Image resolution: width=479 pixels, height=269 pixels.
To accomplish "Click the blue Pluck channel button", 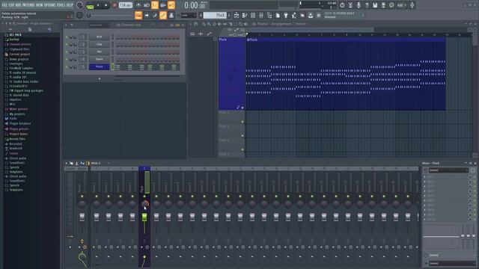I will (99, 67).
